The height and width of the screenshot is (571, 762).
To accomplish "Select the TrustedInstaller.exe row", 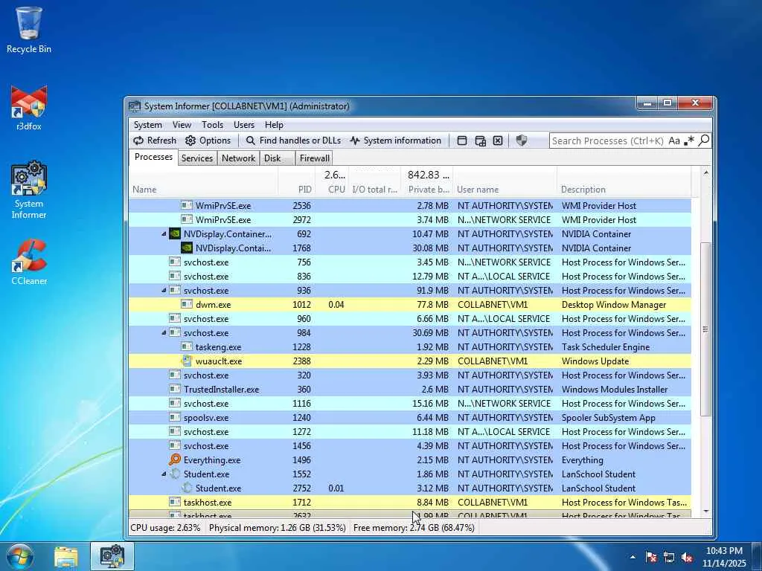I will point(410,390).
